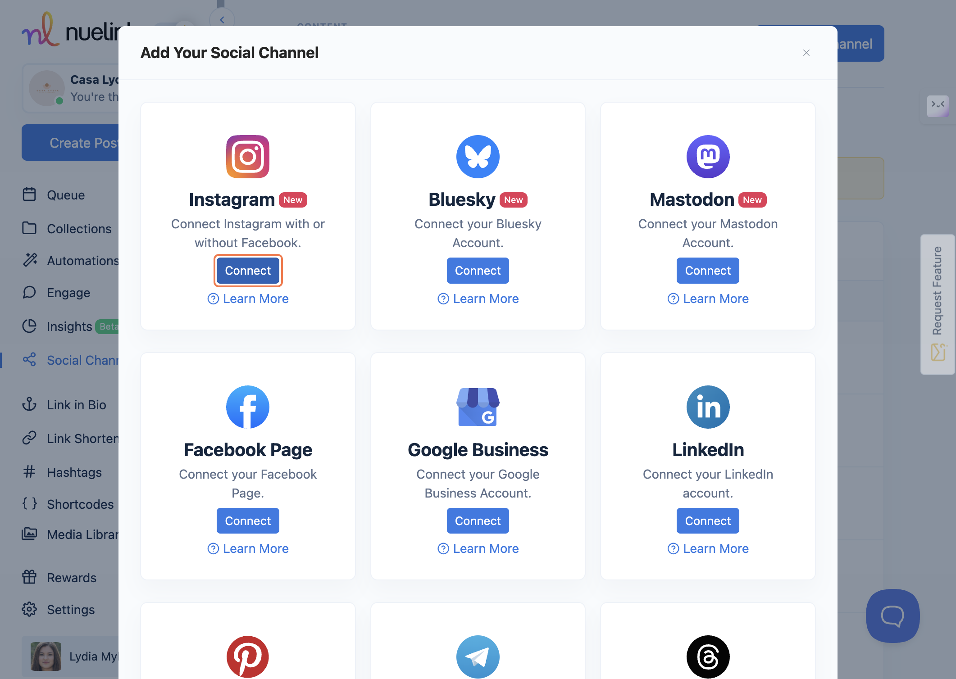This screenshot has width=956, height=679.
Task: Open Engage in the sidebar
Action: click(x=68, y=293)
